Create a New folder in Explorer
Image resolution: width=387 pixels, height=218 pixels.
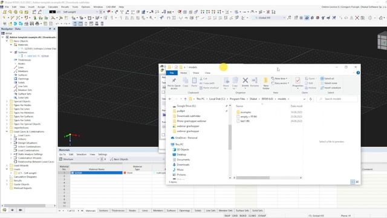coord(265,83)
